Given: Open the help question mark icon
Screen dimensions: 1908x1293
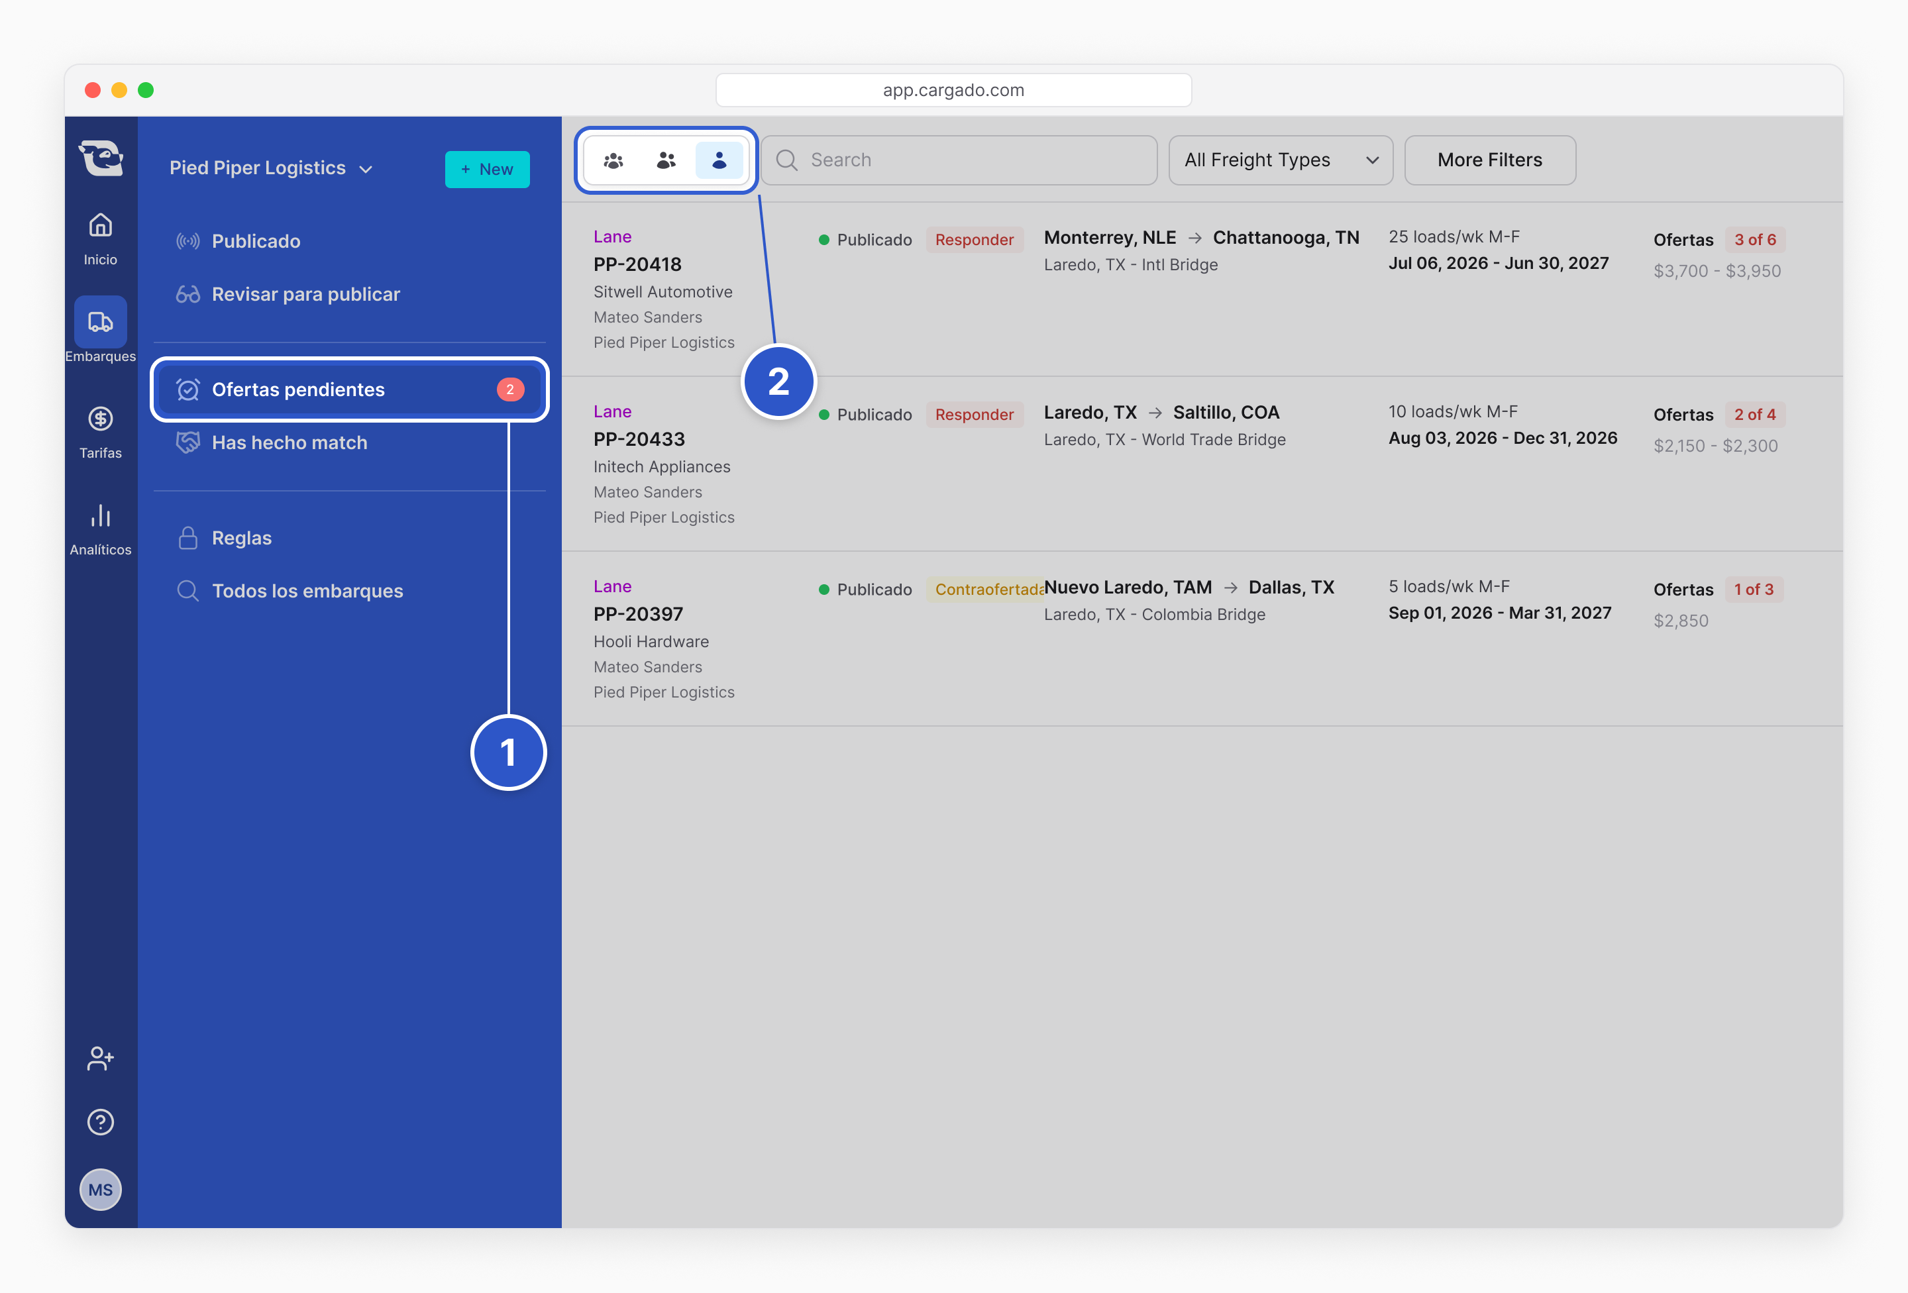Looking at the screenshot, I should pos(100,1122).
